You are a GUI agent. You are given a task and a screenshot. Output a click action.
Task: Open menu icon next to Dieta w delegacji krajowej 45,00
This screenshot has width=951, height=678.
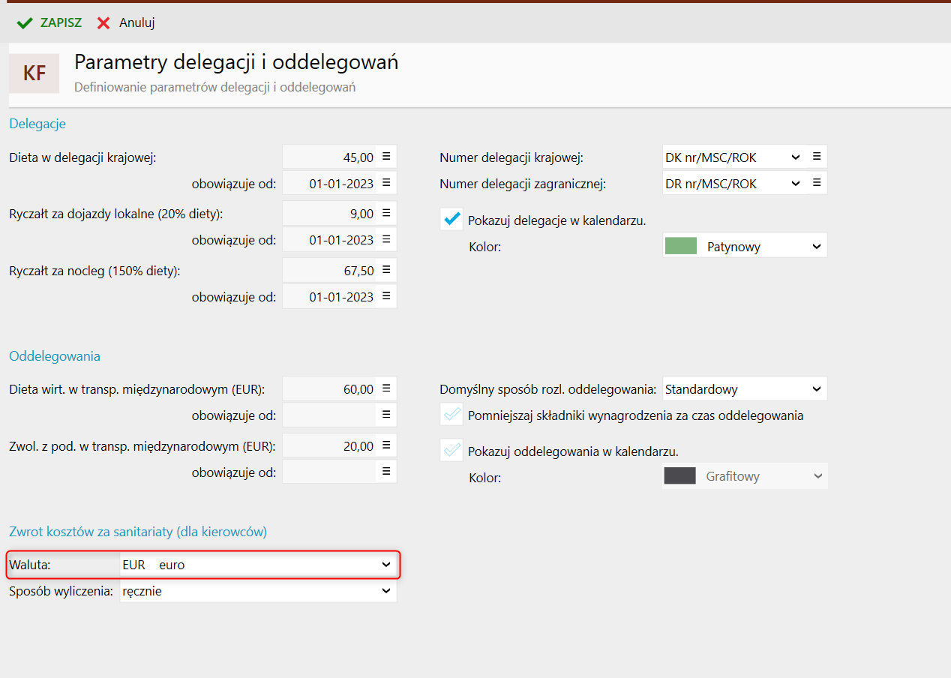(x=386, y=157)
